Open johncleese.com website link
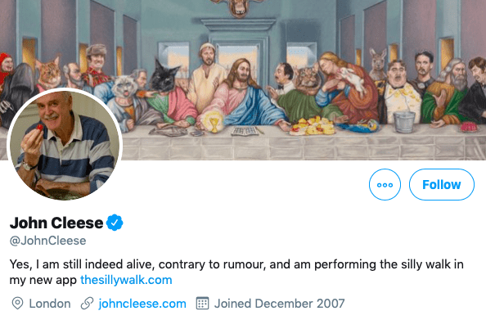 coord(142,304)
